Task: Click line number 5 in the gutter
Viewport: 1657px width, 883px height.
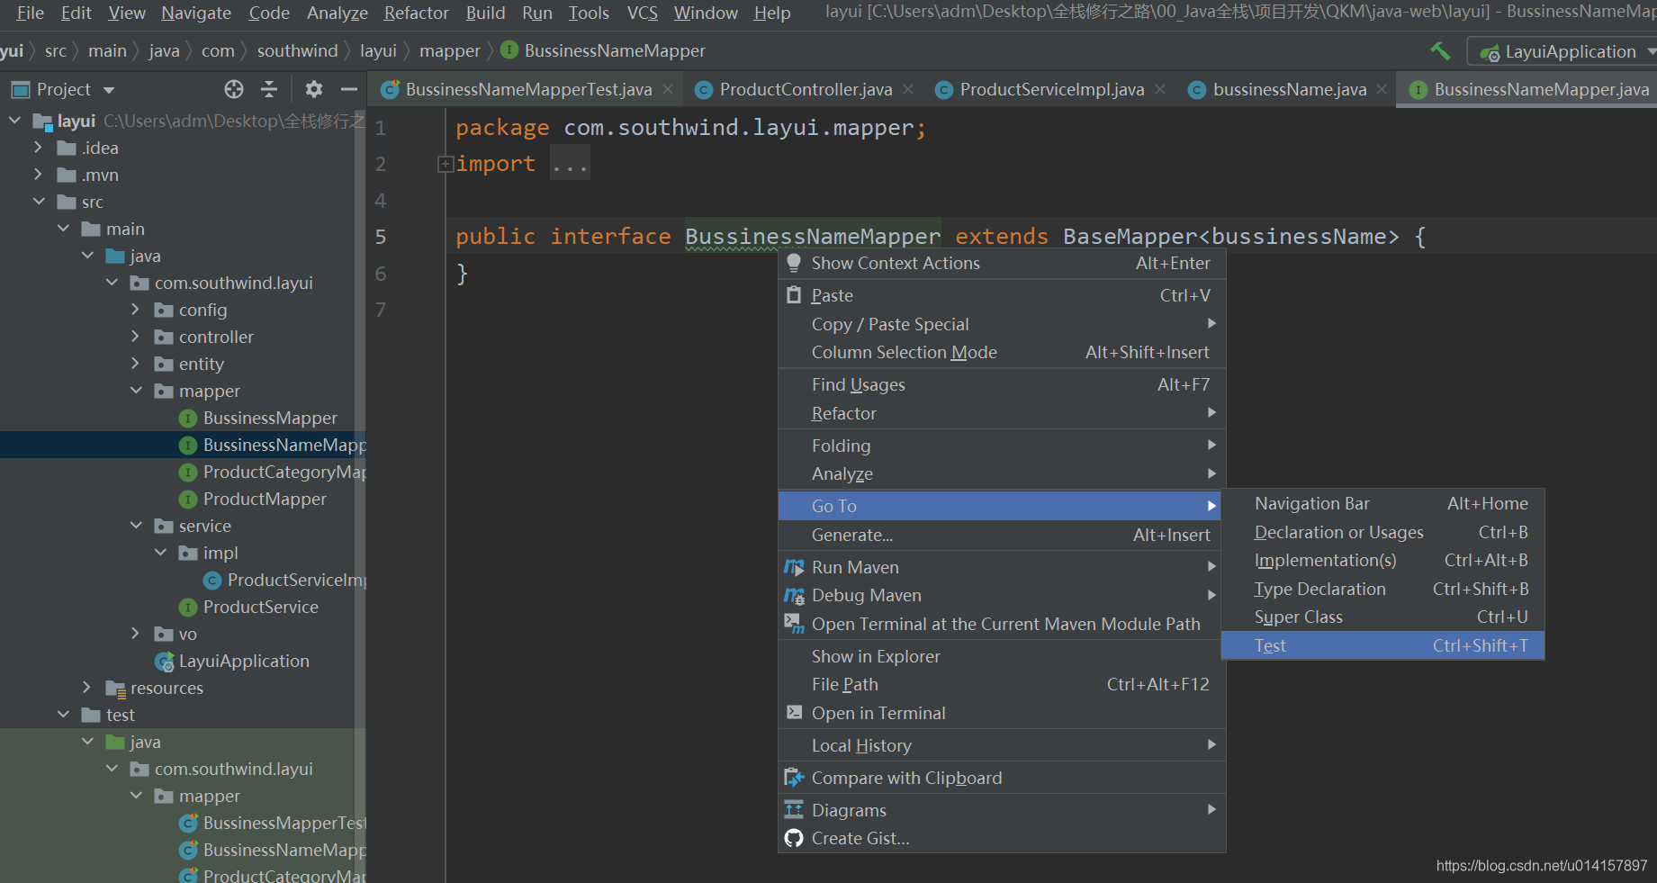Action: pos(381,237)
